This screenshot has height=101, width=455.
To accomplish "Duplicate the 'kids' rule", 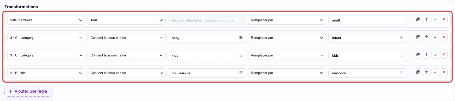I will click(x=418, y=55).
